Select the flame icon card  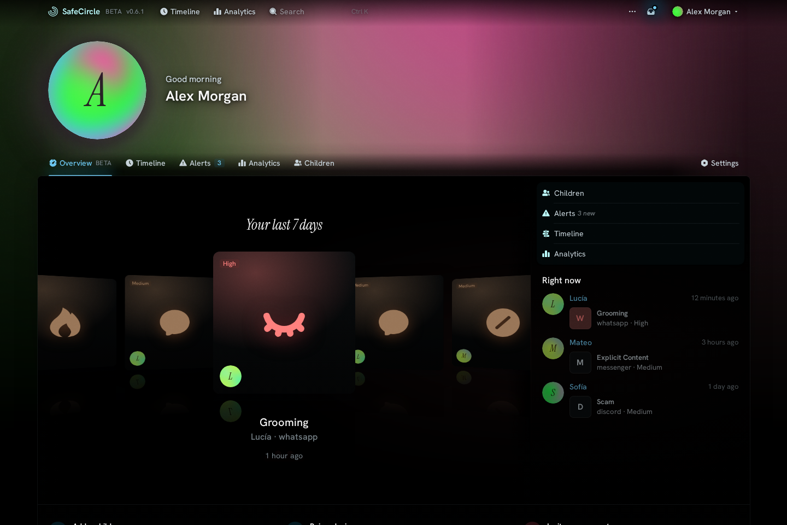point(77,323)
